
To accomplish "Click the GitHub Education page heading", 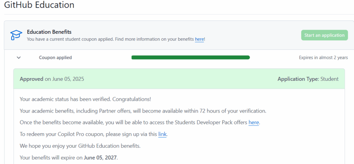I will tap(39, 5).
